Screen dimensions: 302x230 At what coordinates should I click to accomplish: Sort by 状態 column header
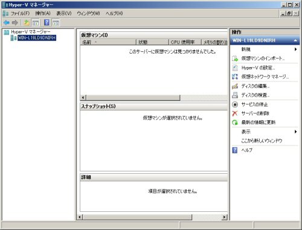pos(152,42)
